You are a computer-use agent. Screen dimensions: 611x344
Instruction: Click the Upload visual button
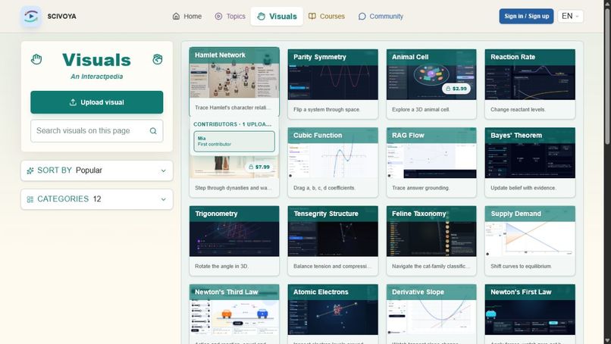coord(96,102)
